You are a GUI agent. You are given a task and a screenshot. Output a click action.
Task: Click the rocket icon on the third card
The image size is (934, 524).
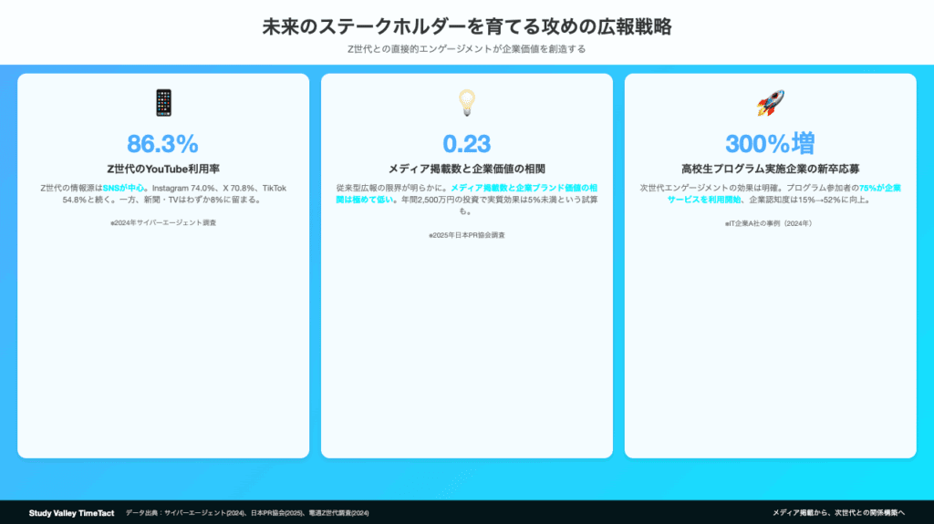pyautogui.click(x=770, y=103)
